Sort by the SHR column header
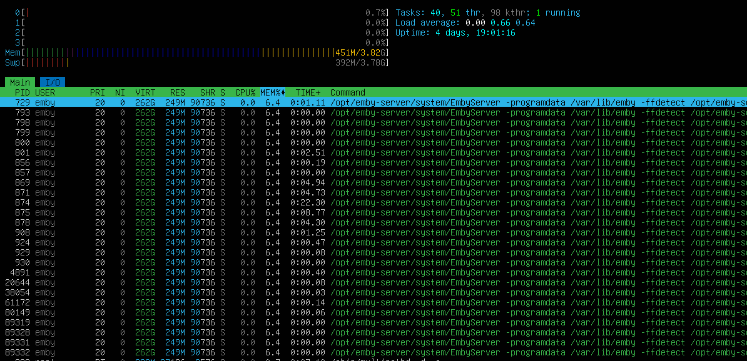This screenshot has width=747, height=361. click(x=207, y=92)
